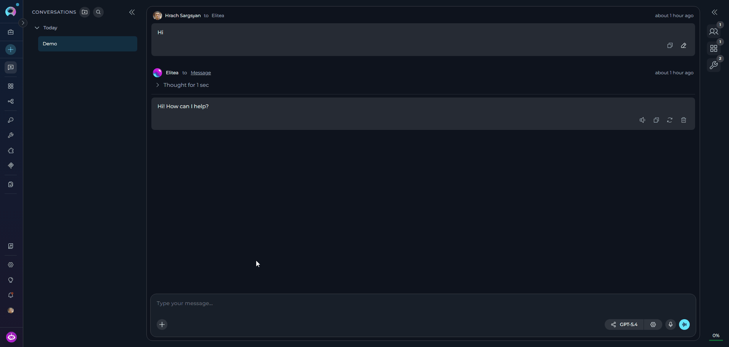Screen dimensions: 729x347
Task: Open the chat icon in the left sidebar
Action: [11, 67]
